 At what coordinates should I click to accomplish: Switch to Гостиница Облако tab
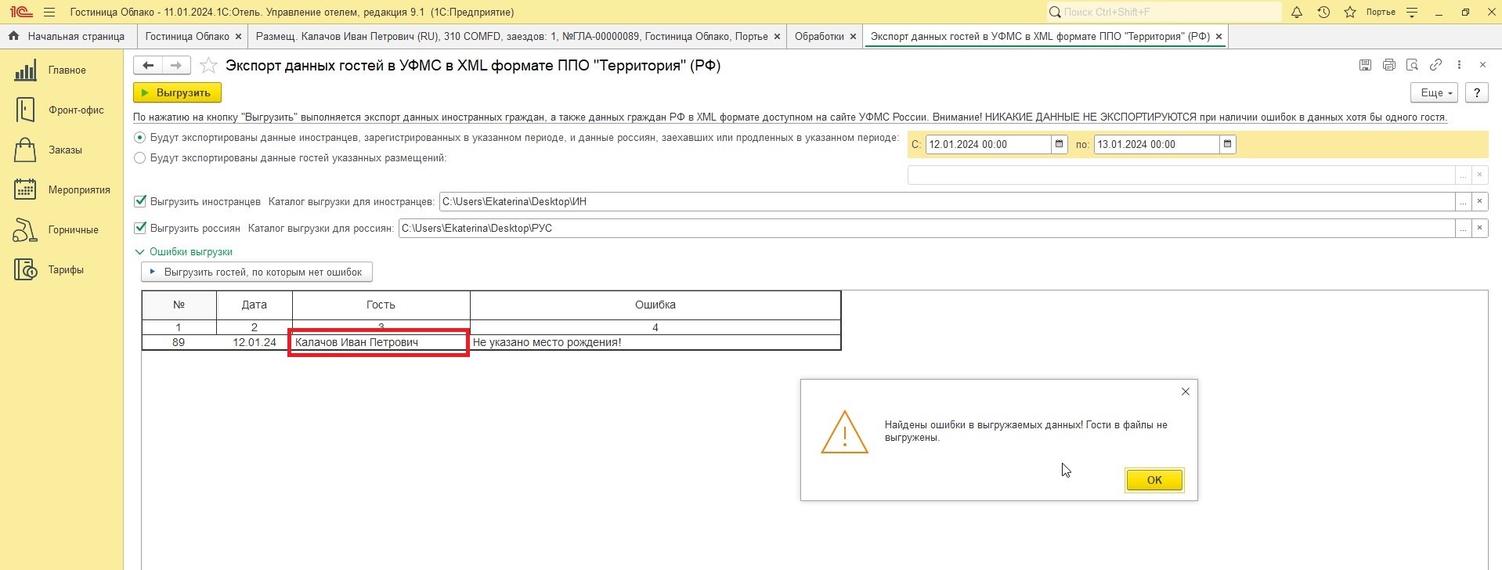pyautogui.click(x=187, y=37)
